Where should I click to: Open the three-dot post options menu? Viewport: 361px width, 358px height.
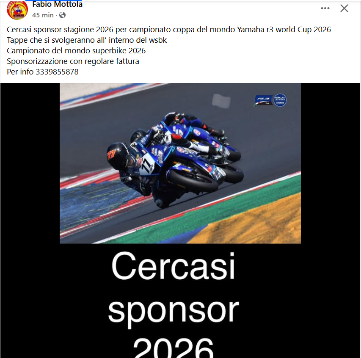325,8
